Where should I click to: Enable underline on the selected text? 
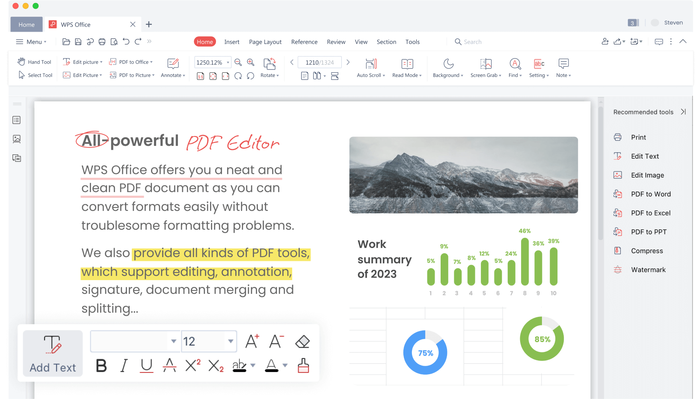coord(146,366)
